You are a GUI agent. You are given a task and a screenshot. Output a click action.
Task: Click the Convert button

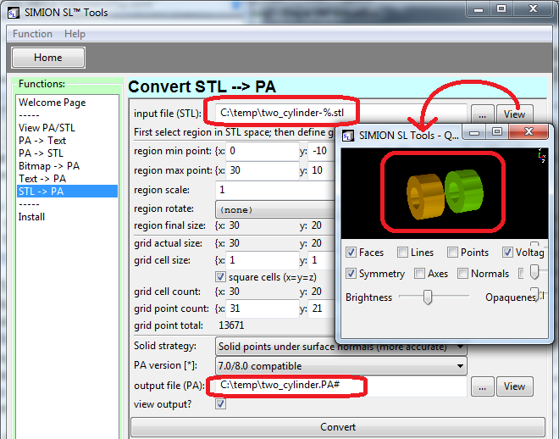338,427
